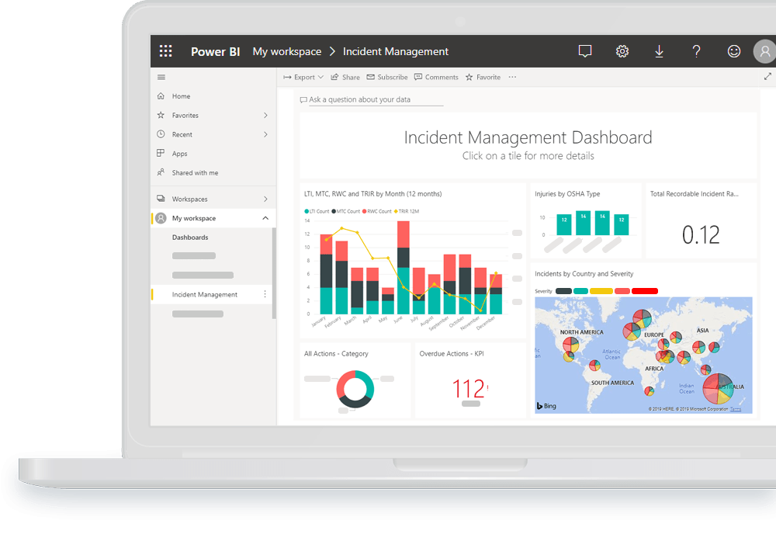This screenshot has height=541, width=776.
Task: Click the My workspace avatar icon
Action: [x=161, y=218]
